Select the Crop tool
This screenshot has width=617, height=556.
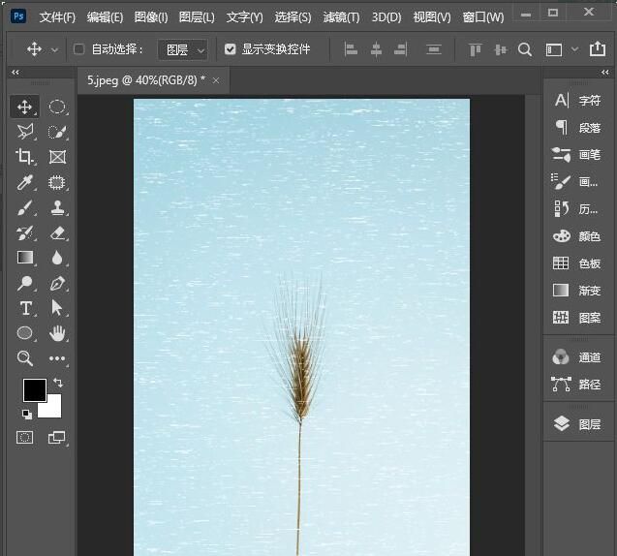click(25, 157)
